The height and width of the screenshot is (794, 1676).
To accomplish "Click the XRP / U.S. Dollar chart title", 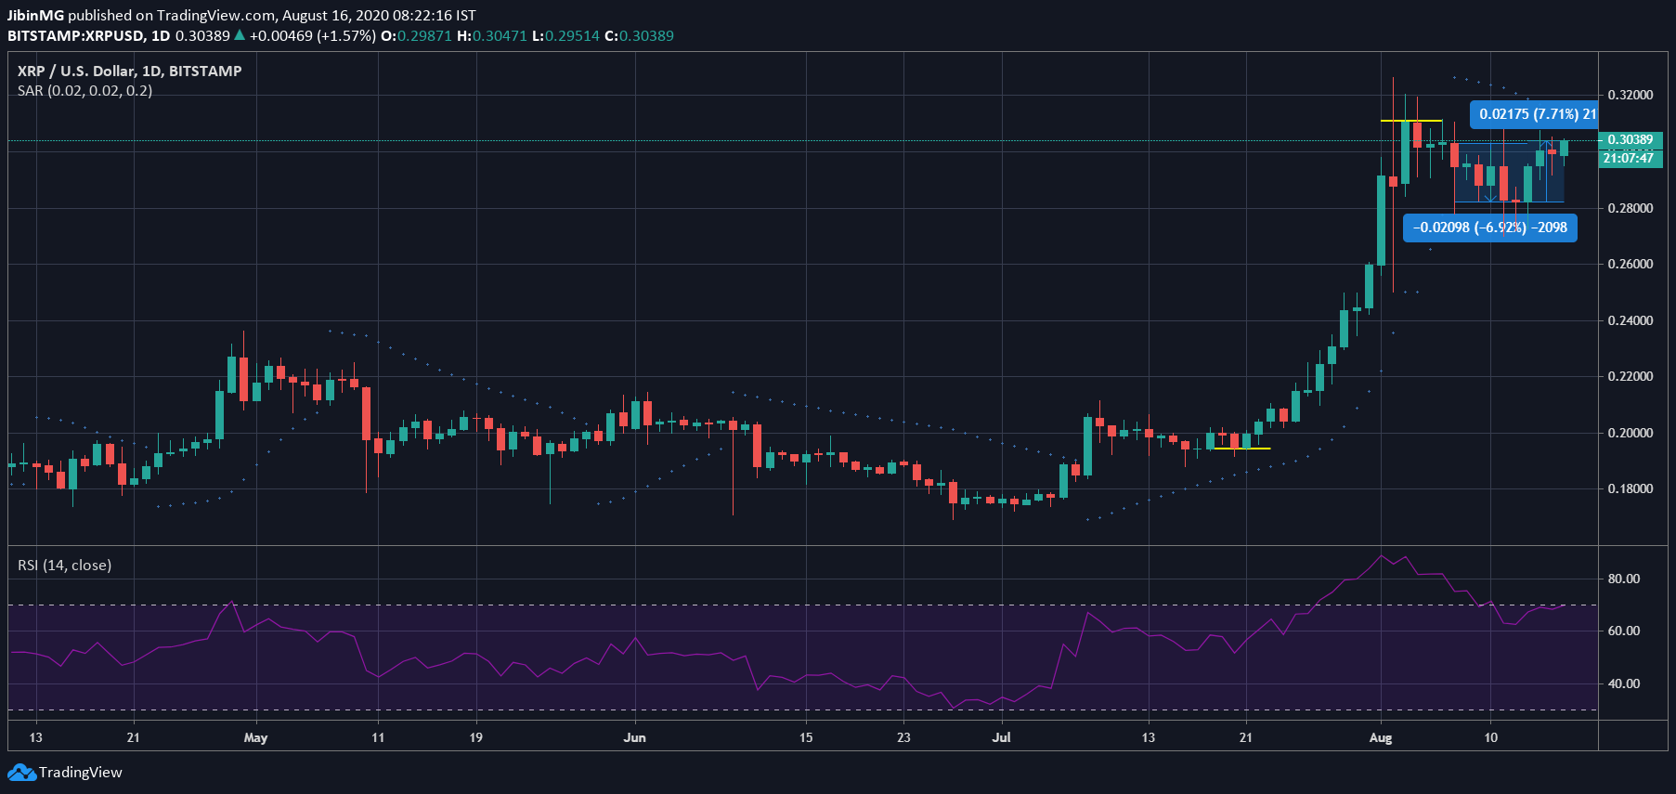I will [129, 71].
